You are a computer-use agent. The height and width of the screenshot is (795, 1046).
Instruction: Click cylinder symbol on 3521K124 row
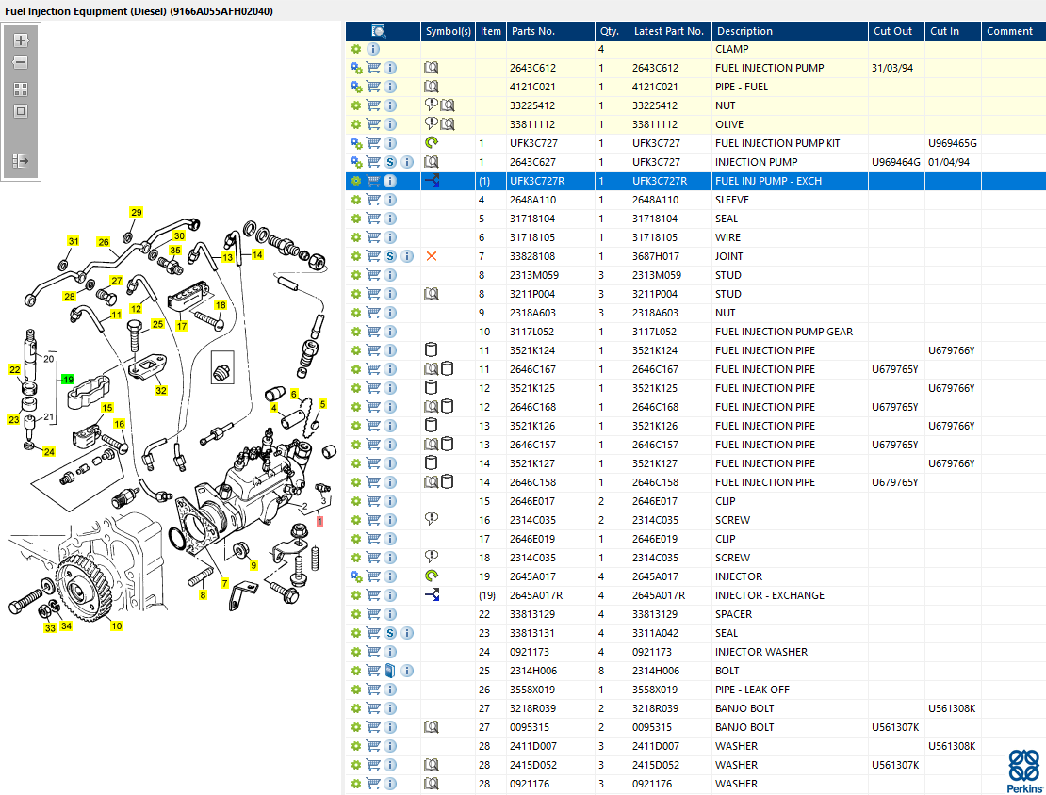tap(431, 350)
